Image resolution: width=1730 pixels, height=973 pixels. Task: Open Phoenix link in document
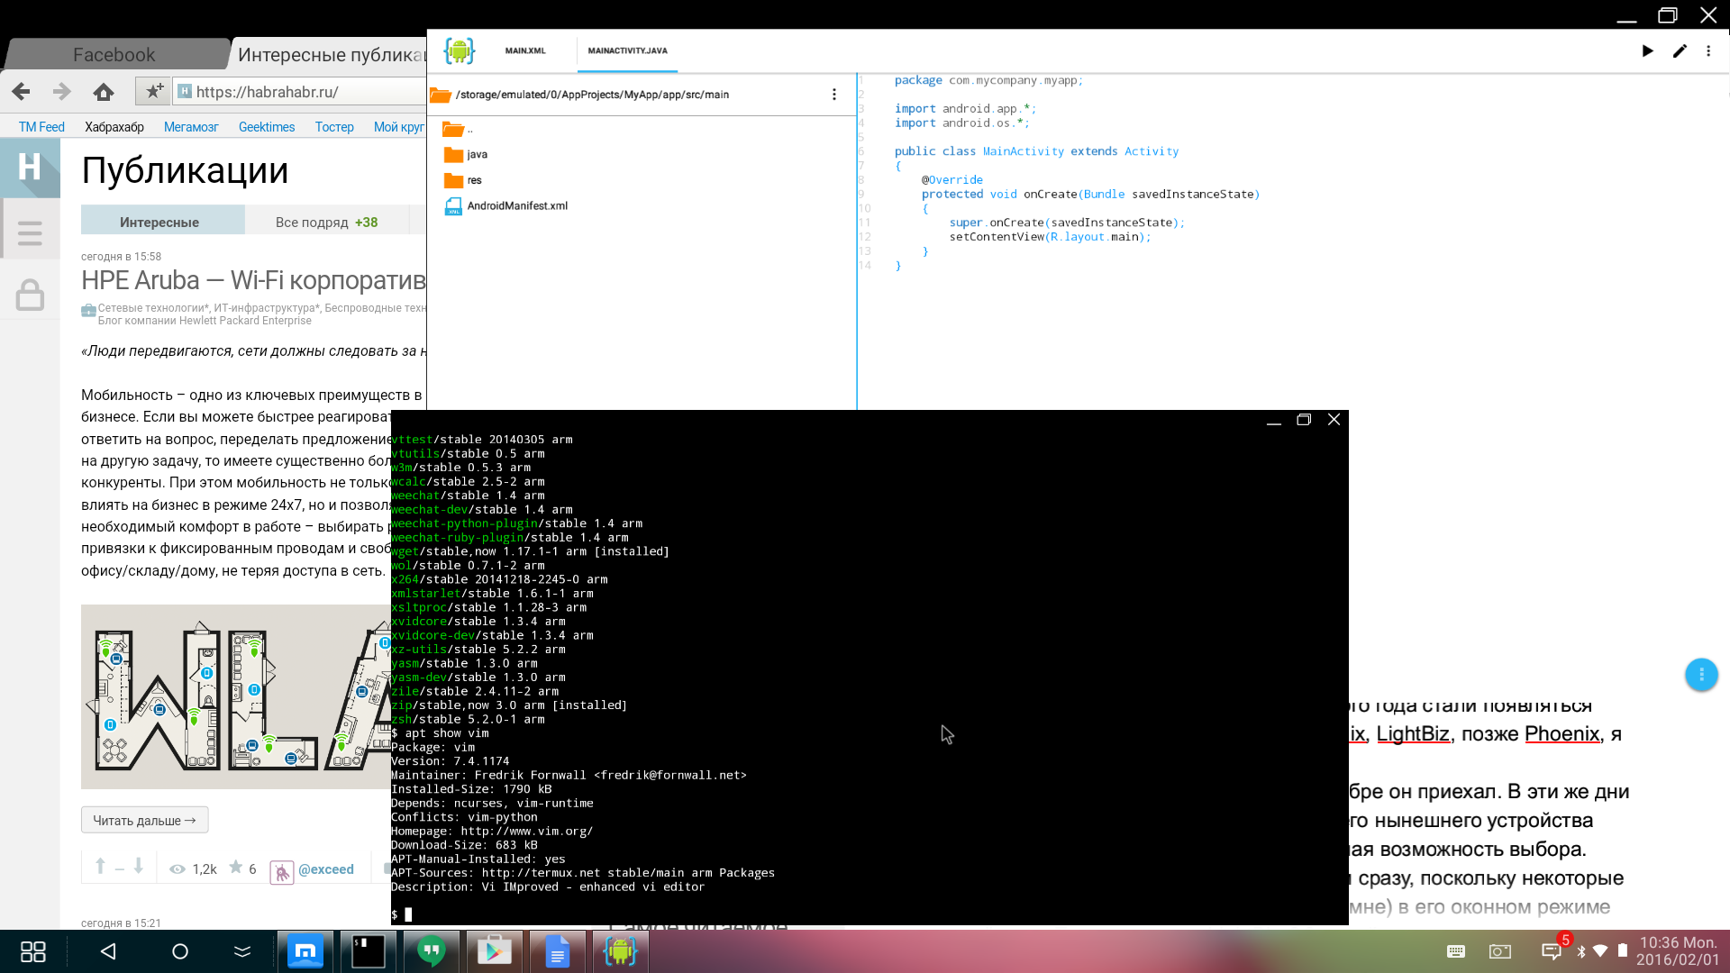click(1562, 734)
